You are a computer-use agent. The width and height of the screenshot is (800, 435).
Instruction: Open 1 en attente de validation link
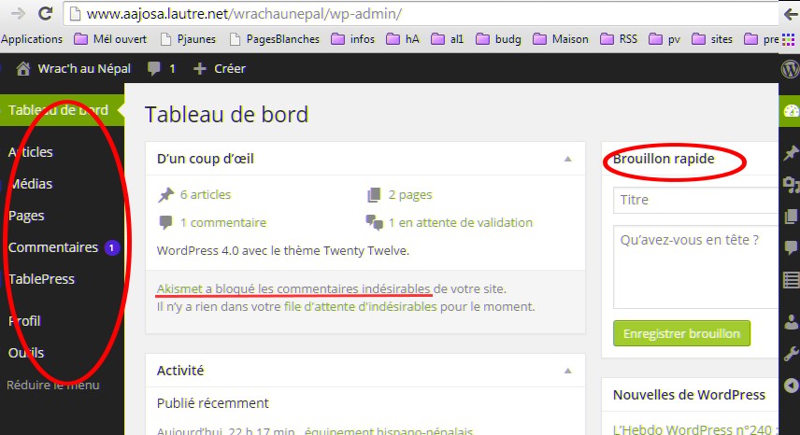point(460,222)
